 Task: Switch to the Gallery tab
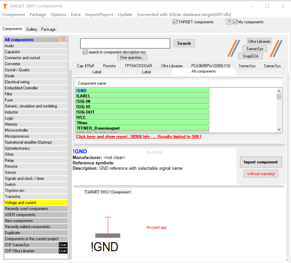tap(32, 29)
